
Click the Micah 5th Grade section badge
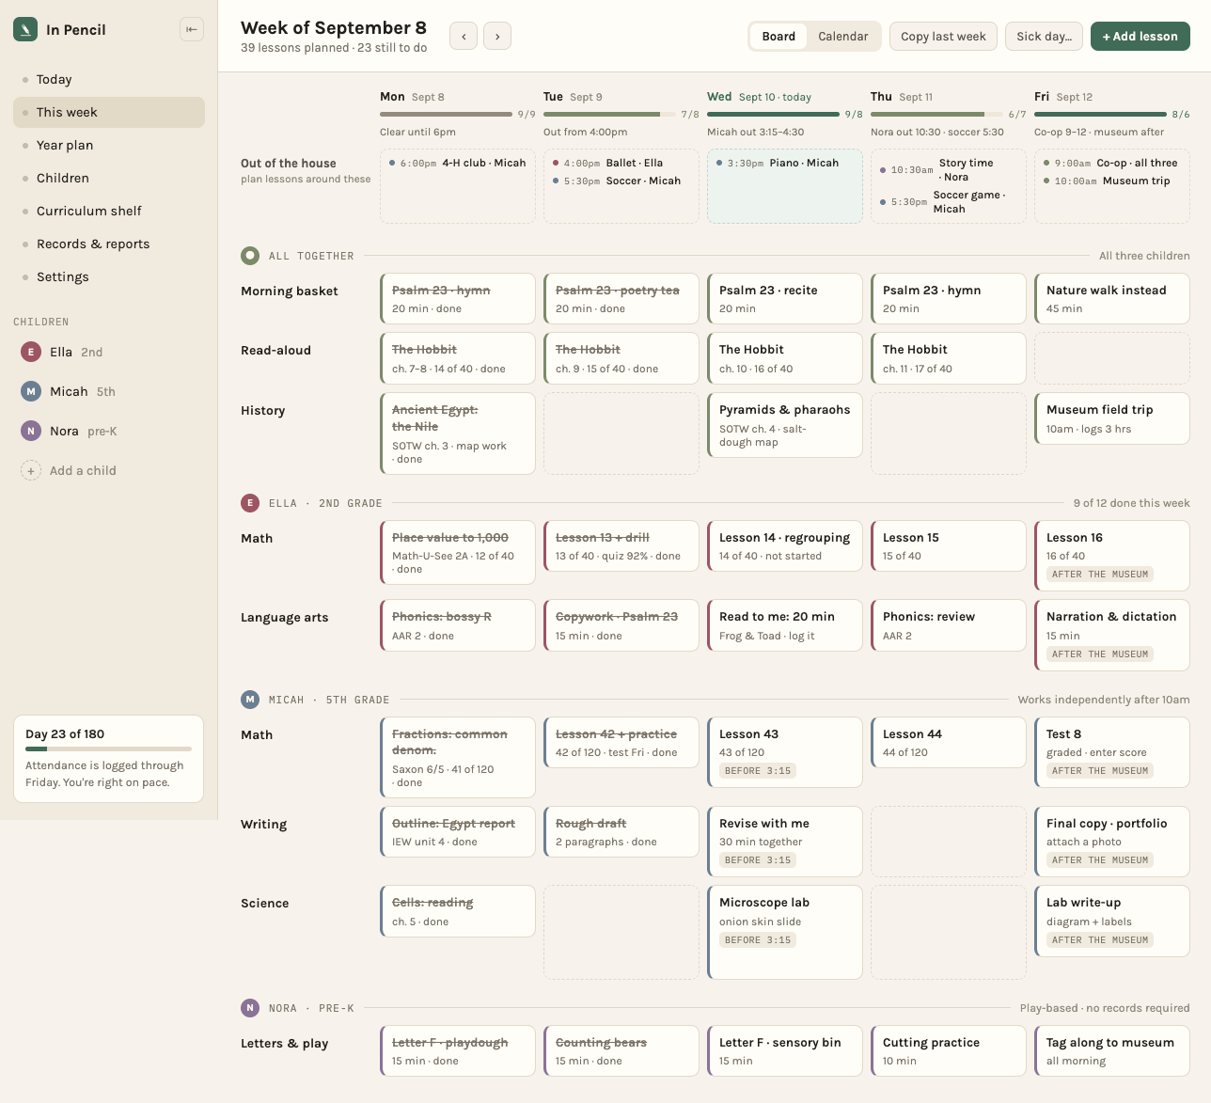click(x=250, y=700)
